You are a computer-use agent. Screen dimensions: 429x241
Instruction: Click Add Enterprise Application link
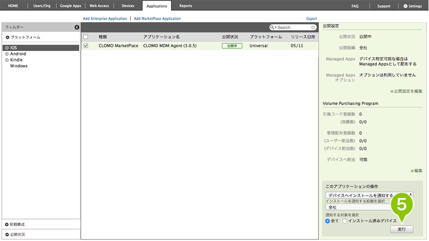click(x=105, y=19)
